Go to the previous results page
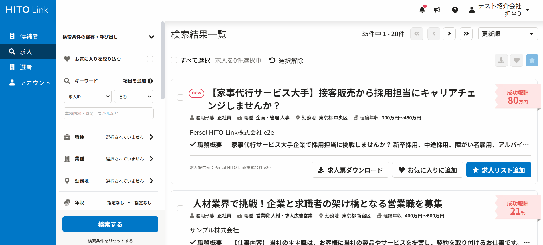This screenshot has width=543, height=245. (x=434, y=34)
